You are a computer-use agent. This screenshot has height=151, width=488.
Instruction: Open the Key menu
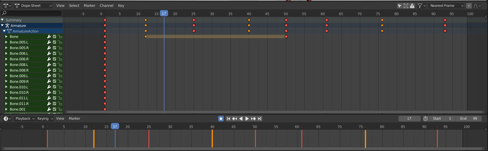121,6
